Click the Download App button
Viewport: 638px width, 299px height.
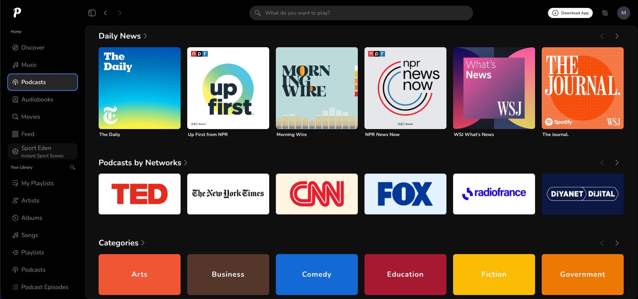(570, 13)
